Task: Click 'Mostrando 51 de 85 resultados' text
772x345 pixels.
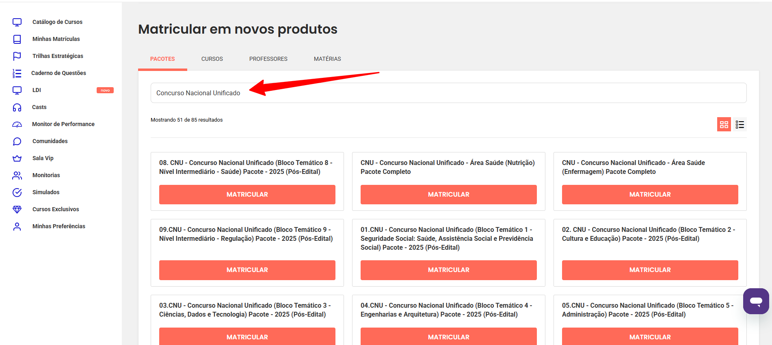Action: click(186, 120)
